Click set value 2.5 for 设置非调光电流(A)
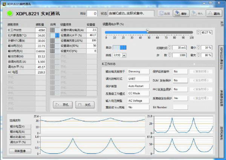This screenshot has height=160, width=226. [92, 30]
